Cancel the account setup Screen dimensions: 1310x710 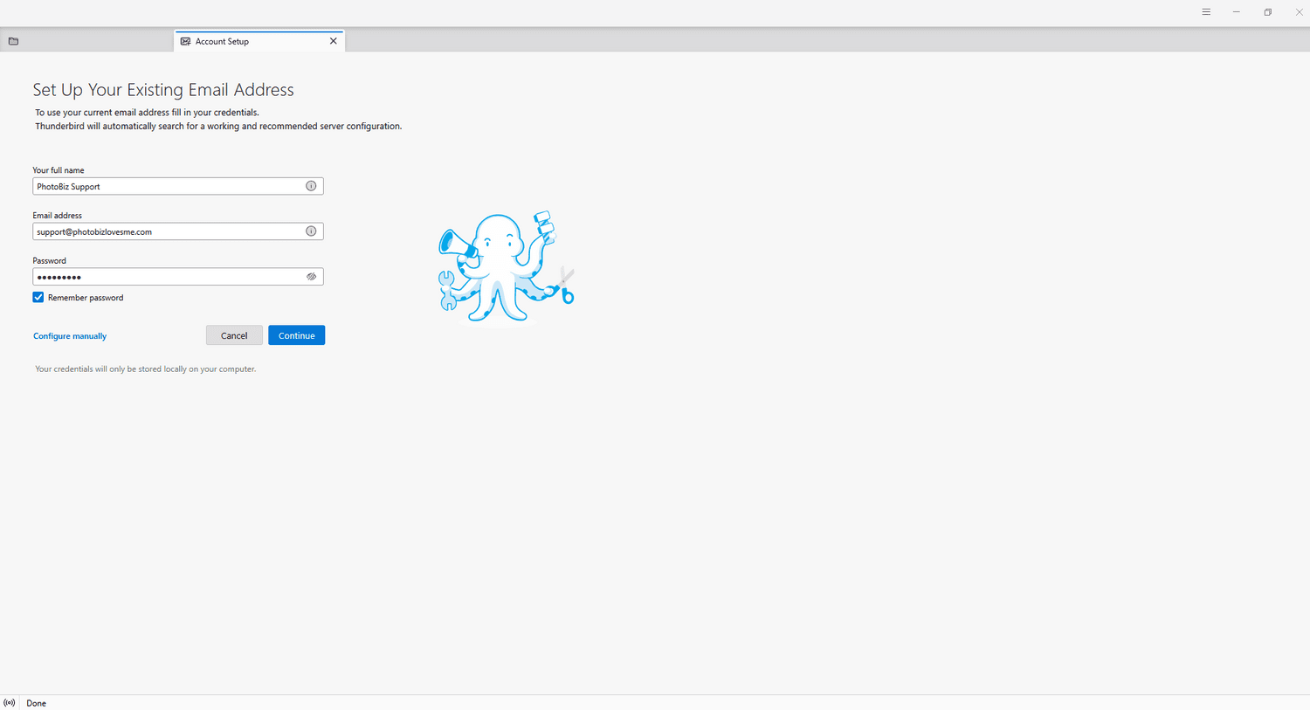point(234,334)
